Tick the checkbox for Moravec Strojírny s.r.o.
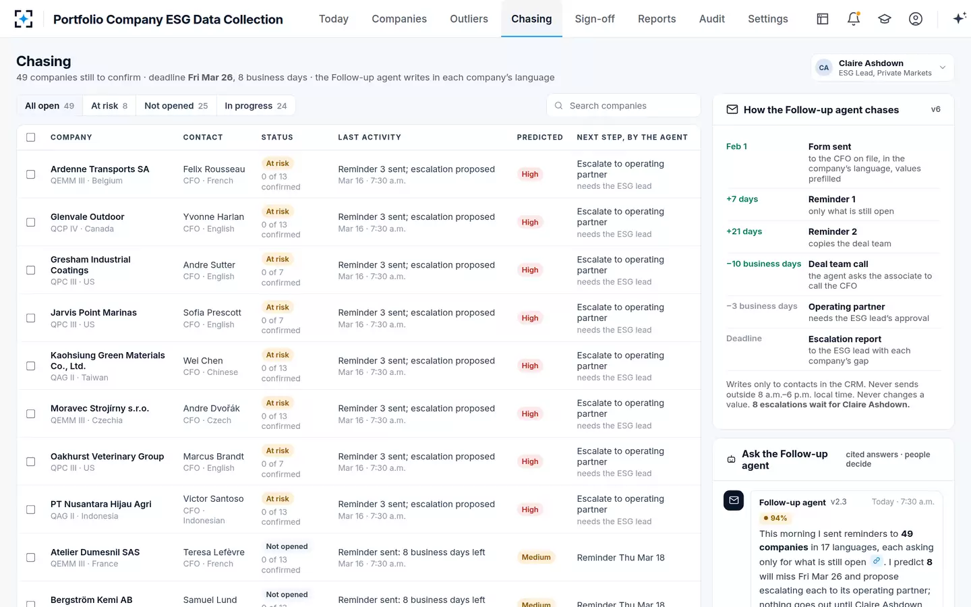The height and width of the screenshot is (607, 971). point(30,413)
